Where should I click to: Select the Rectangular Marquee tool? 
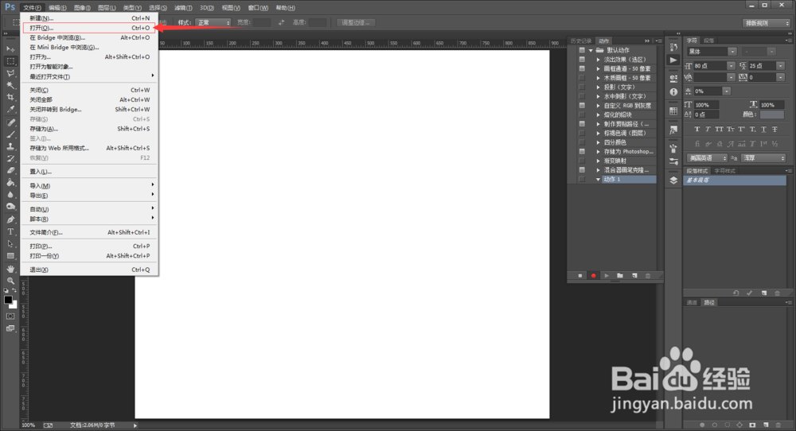(10, 61)
